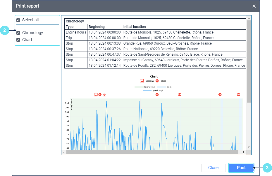Screen dimensions: 272x176
Task: Uncheck the Select all checkbox
Action: tap(18, 20)
